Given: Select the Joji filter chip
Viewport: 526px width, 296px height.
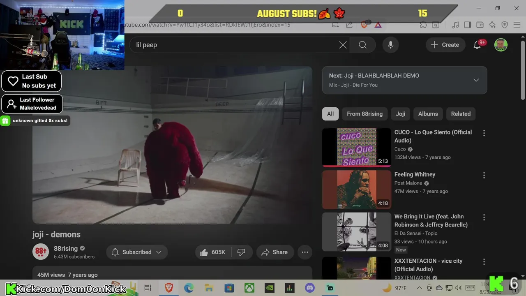Looking at the screenshot, I should point(400,114).
